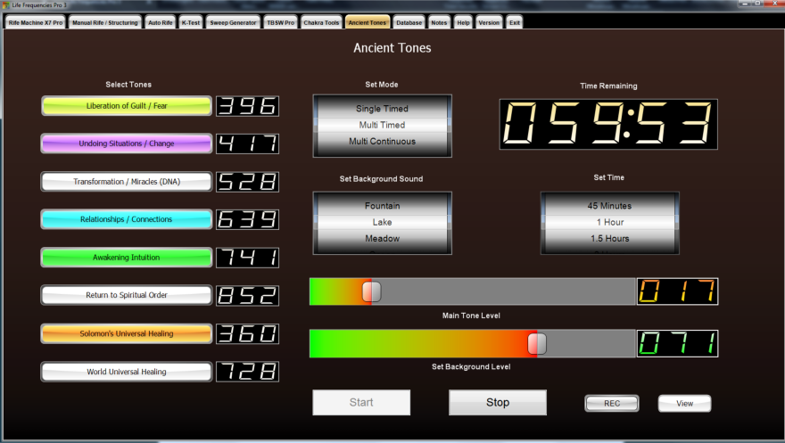Click the Time Remaining display
This screenshot has width=785, height=443.
tap(608, 124)
